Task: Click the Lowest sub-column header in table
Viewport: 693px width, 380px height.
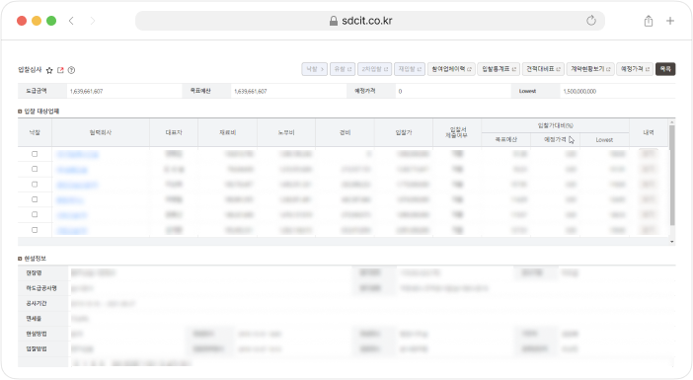Action: [604, 139]
